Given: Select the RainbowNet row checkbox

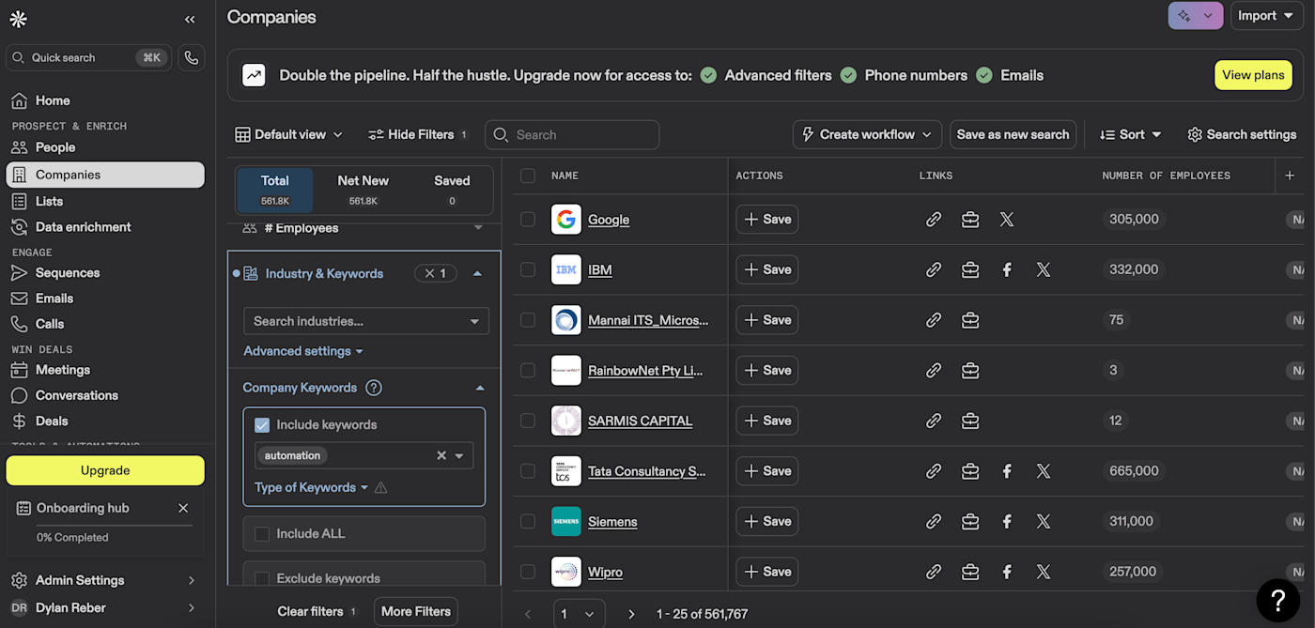Looking at the screenshot, I should coord(528,370).
